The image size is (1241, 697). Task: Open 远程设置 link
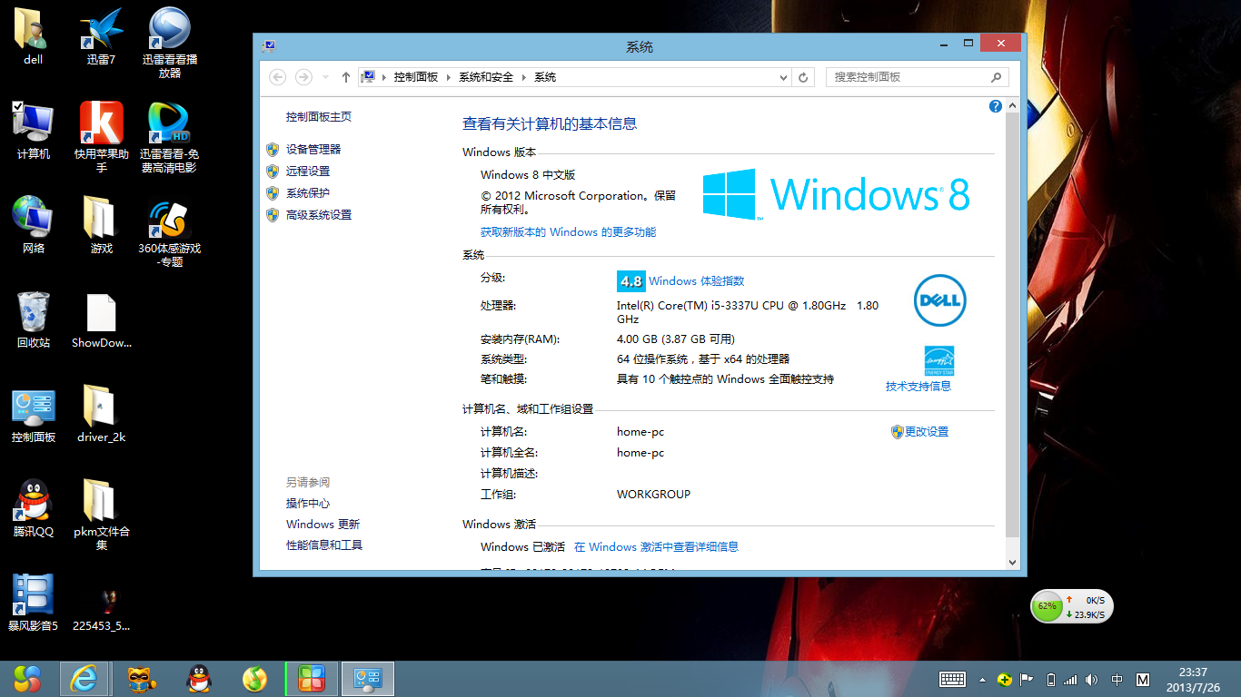[308, 172]
